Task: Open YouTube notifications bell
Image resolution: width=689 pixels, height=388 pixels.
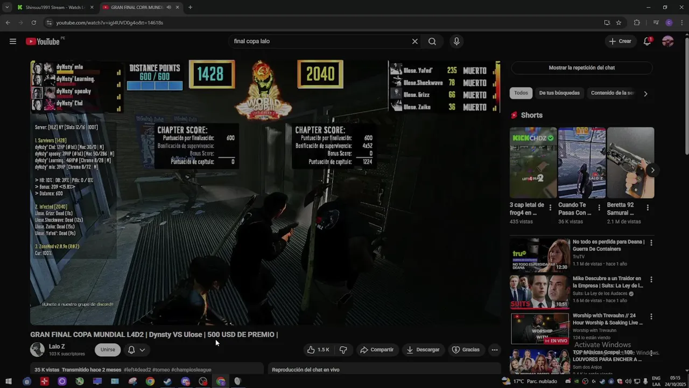Action: pyautogui.click(x=648, y=41)
